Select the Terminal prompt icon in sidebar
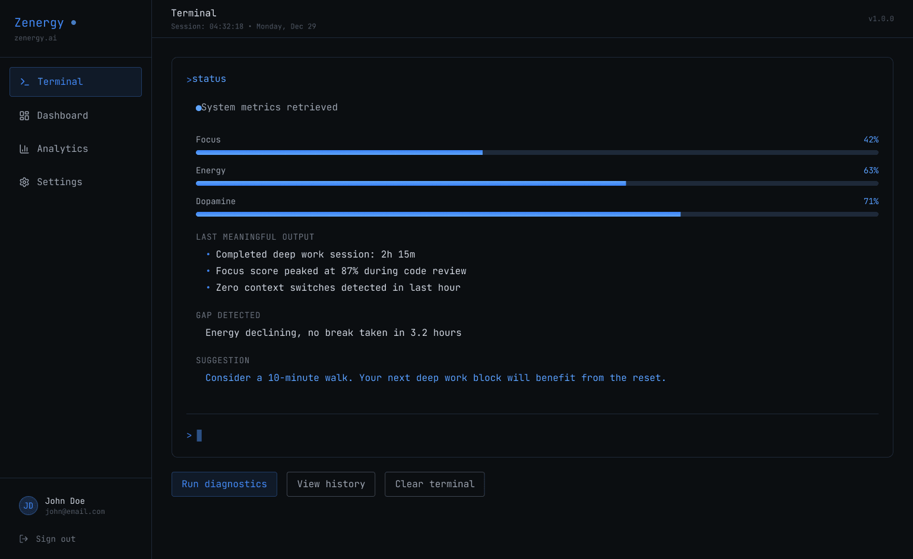 click(24, 82)
